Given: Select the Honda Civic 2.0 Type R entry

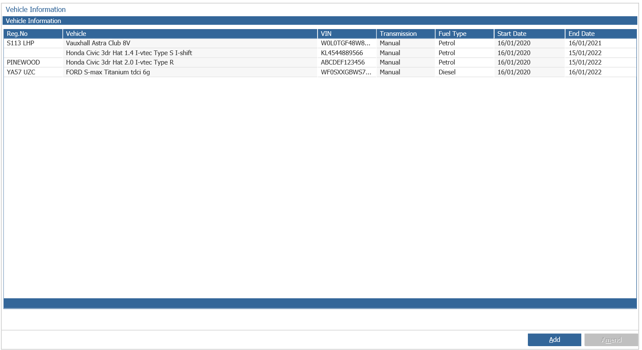Looking at the screenshot, I should pyautogui.click(x=120, y=62).
